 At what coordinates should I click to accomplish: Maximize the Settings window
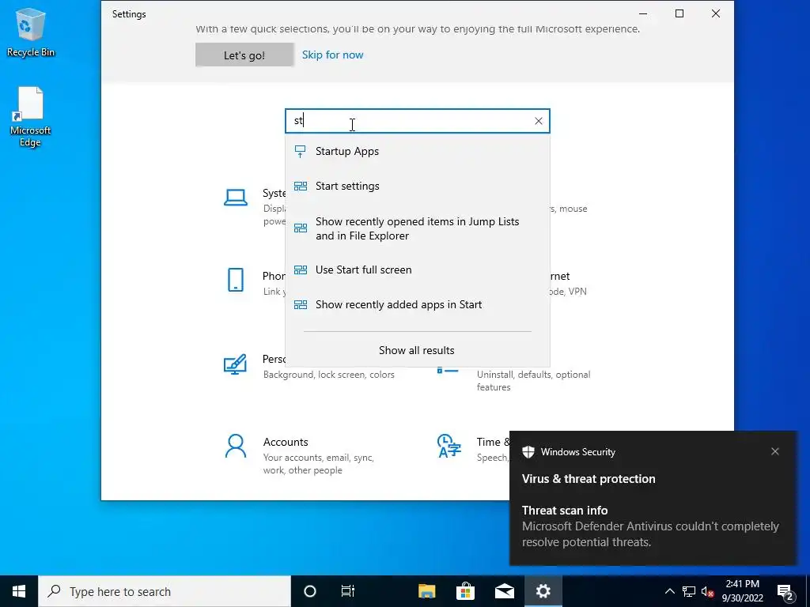[679, 14]
